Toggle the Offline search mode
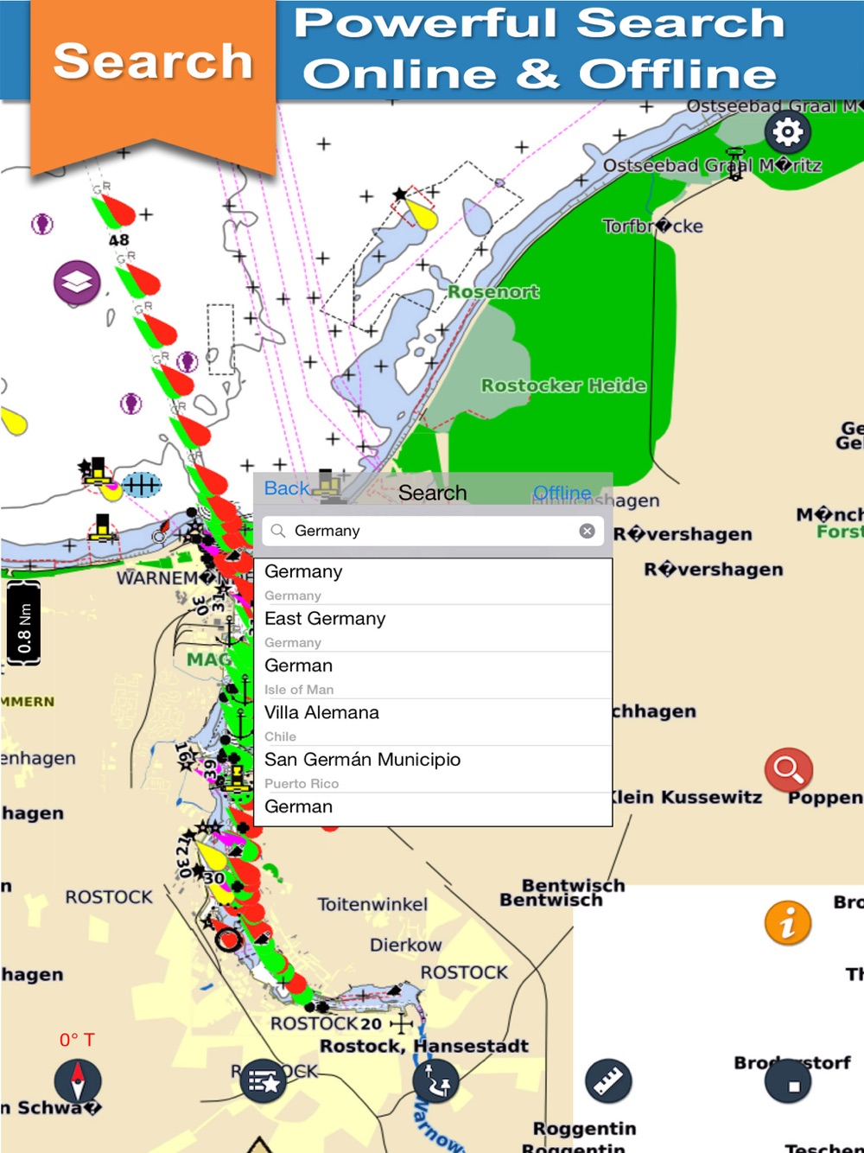 click(x=562, y=493)
